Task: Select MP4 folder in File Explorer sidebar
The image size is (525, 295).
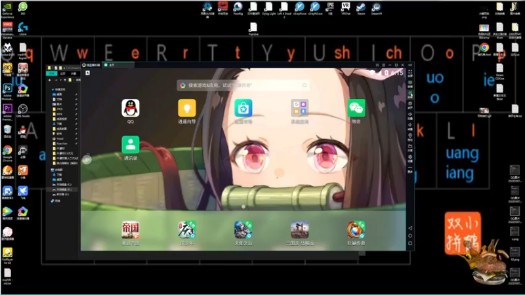Action: tap(57, 114)
